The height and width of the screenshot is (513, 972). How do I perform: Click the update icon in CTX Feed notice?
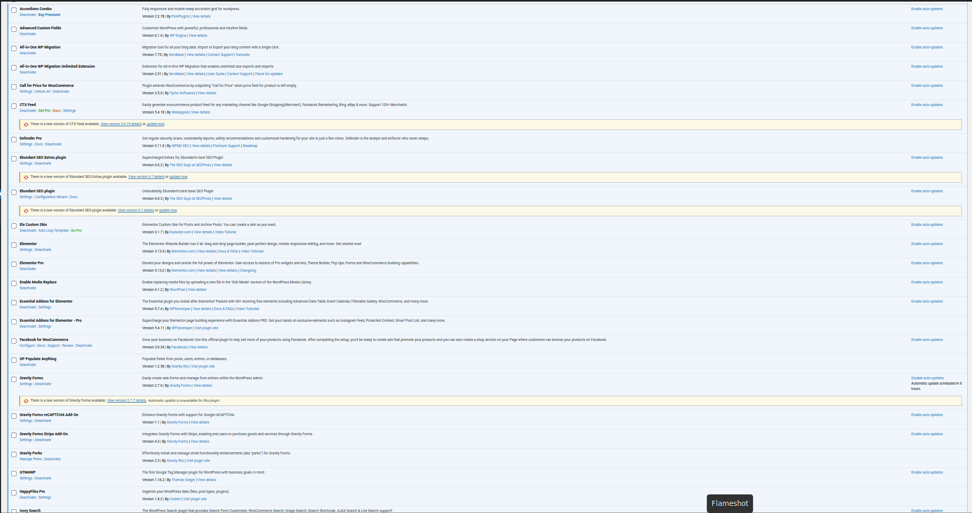tap(26, 124)
